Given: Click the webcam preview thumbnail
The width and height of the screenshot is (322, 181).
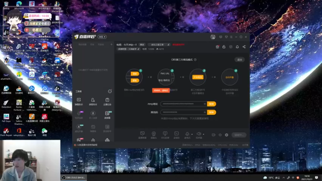Looking at the screenshot, I should pyautogui.click(x=30, y=160).
